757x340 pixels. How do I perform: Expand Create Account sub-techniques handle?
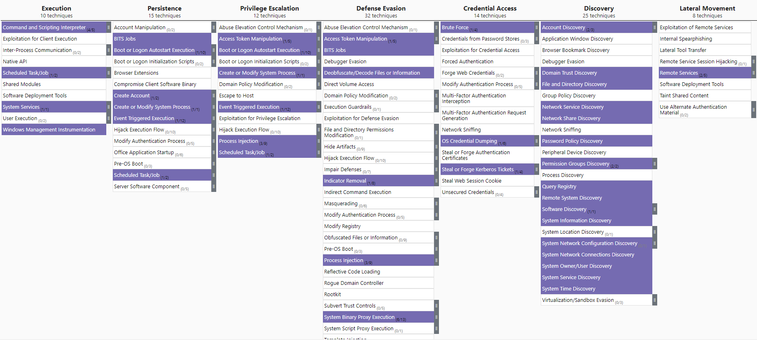click(x=214, y=95)
